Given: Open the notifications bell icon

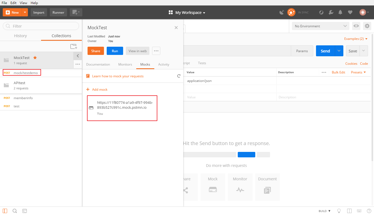Looking at the screenshot, I should click(x=340, y=12).
